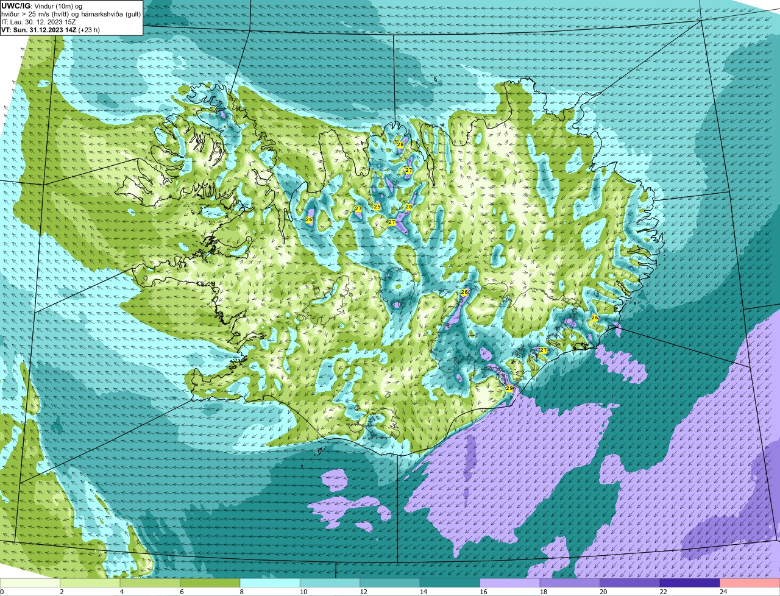Click the legend tick label "2"
780x596 pixels.
[x=62, y=592]
